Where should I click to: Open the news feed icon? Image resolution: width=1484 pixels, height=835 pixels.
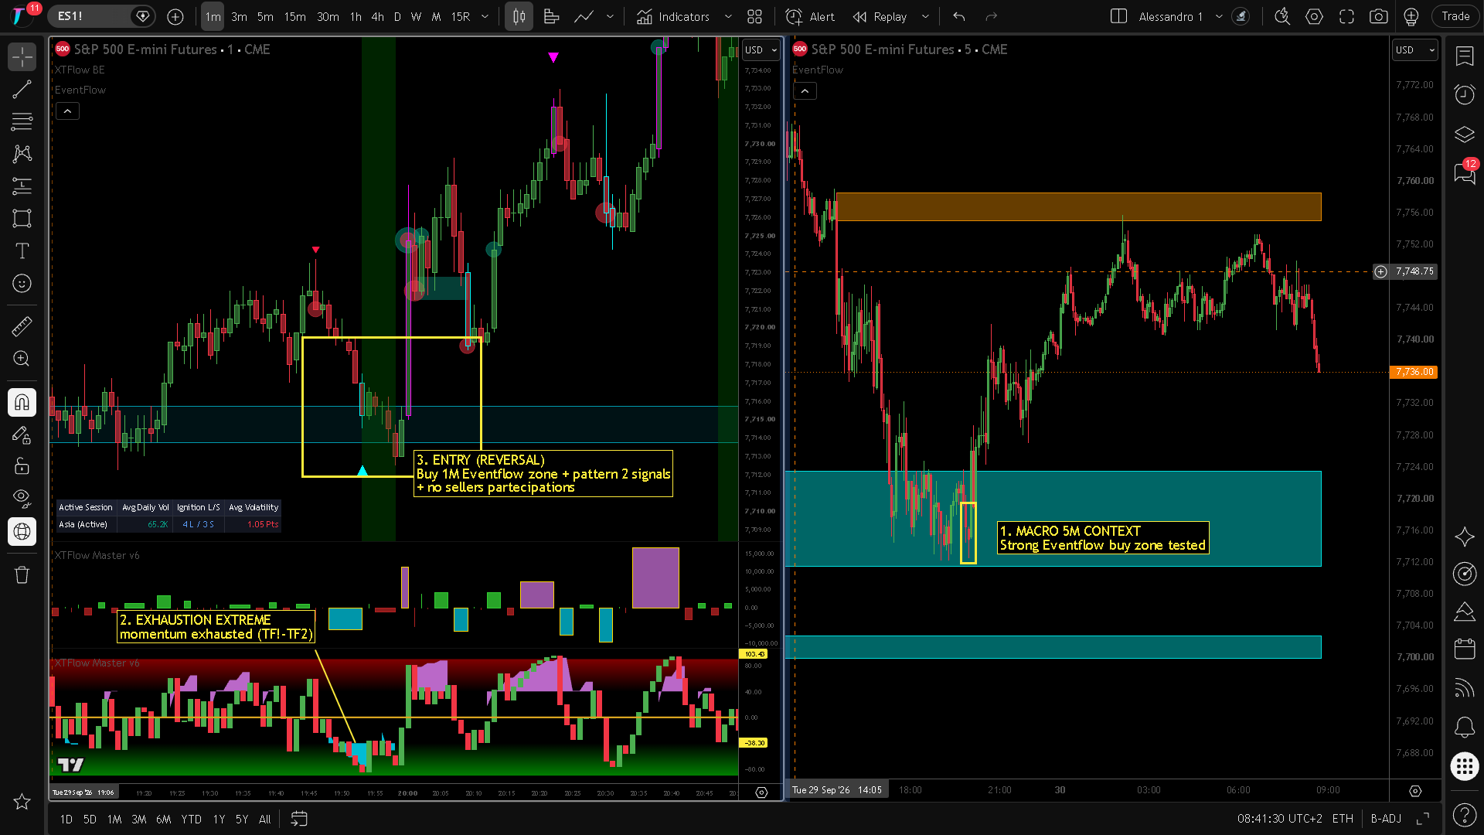(x=1465, y=687)
